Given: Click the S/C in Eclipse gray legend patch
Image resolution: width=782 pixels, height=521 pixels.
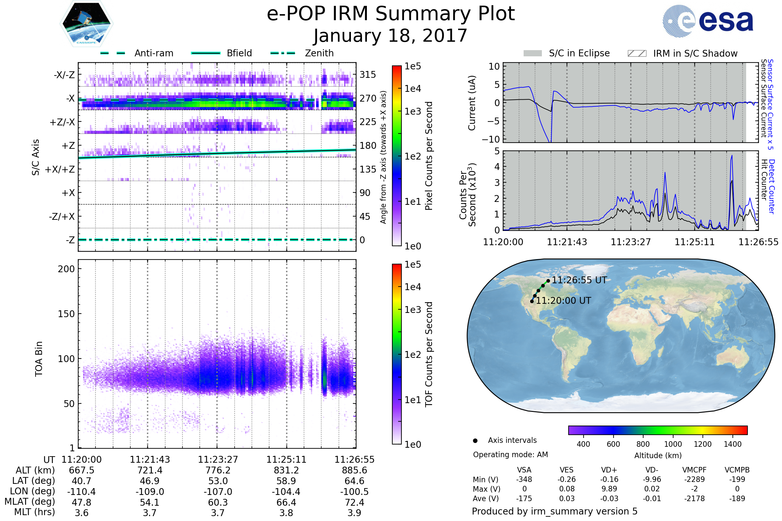Looking at the screenshot, I should [532, 53].
